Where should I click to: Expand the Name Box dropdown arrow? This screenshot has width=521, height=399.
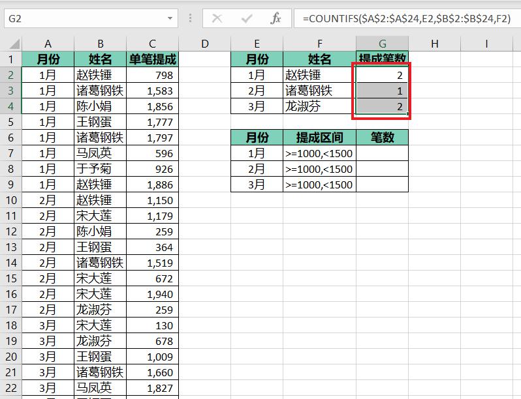pos(170,18)
